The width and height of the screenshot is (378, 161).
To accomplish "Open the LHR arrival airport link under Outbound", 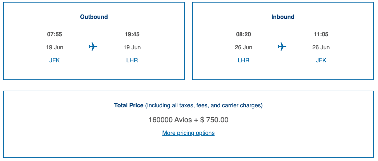I will (x=132, y=61).
